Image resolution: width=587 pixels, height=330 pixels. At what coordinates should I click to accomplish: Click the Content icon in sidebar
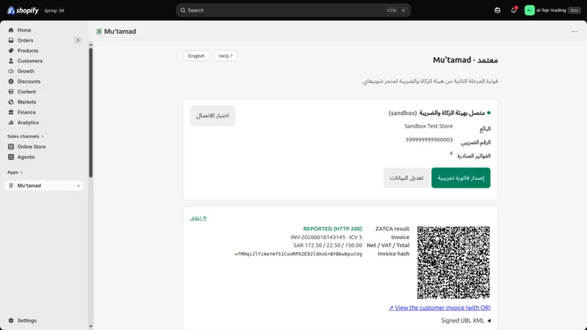(x=11, y=92)
